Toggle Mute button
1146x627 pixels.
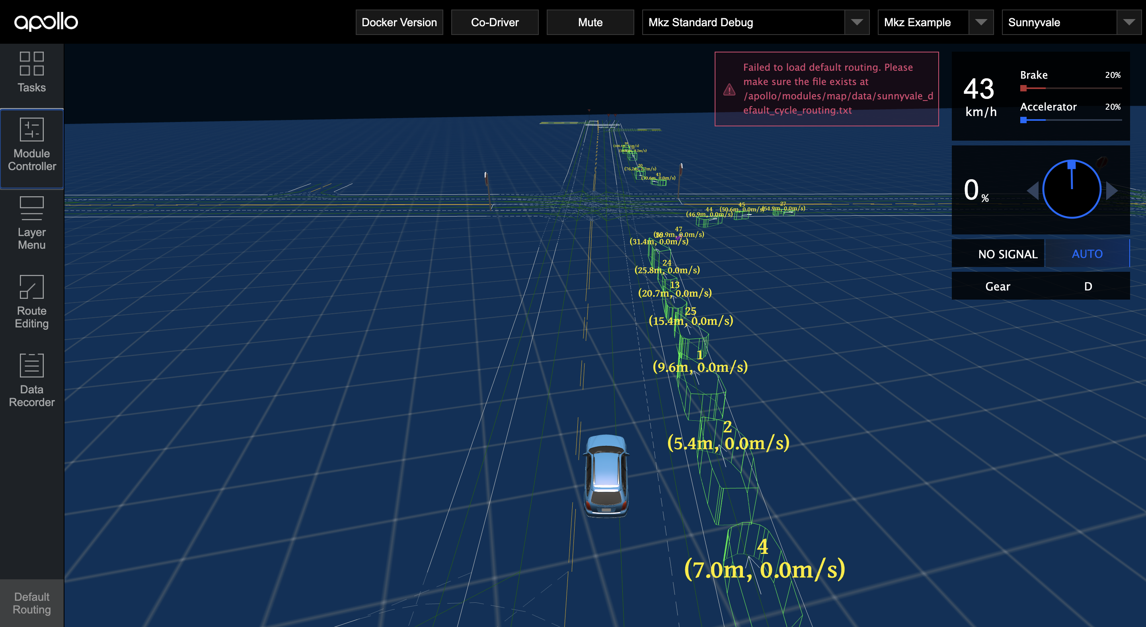point(591,22)
